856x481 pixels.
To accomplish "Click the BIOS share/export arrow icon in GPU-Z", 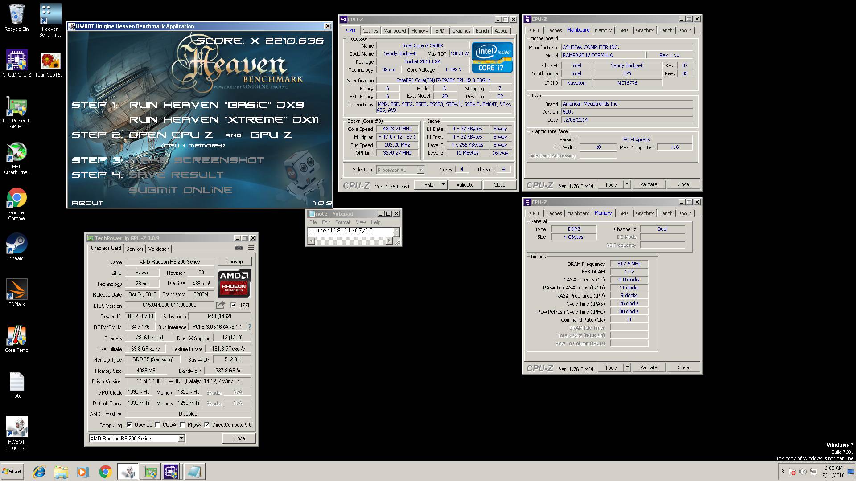I will (221, 305).
